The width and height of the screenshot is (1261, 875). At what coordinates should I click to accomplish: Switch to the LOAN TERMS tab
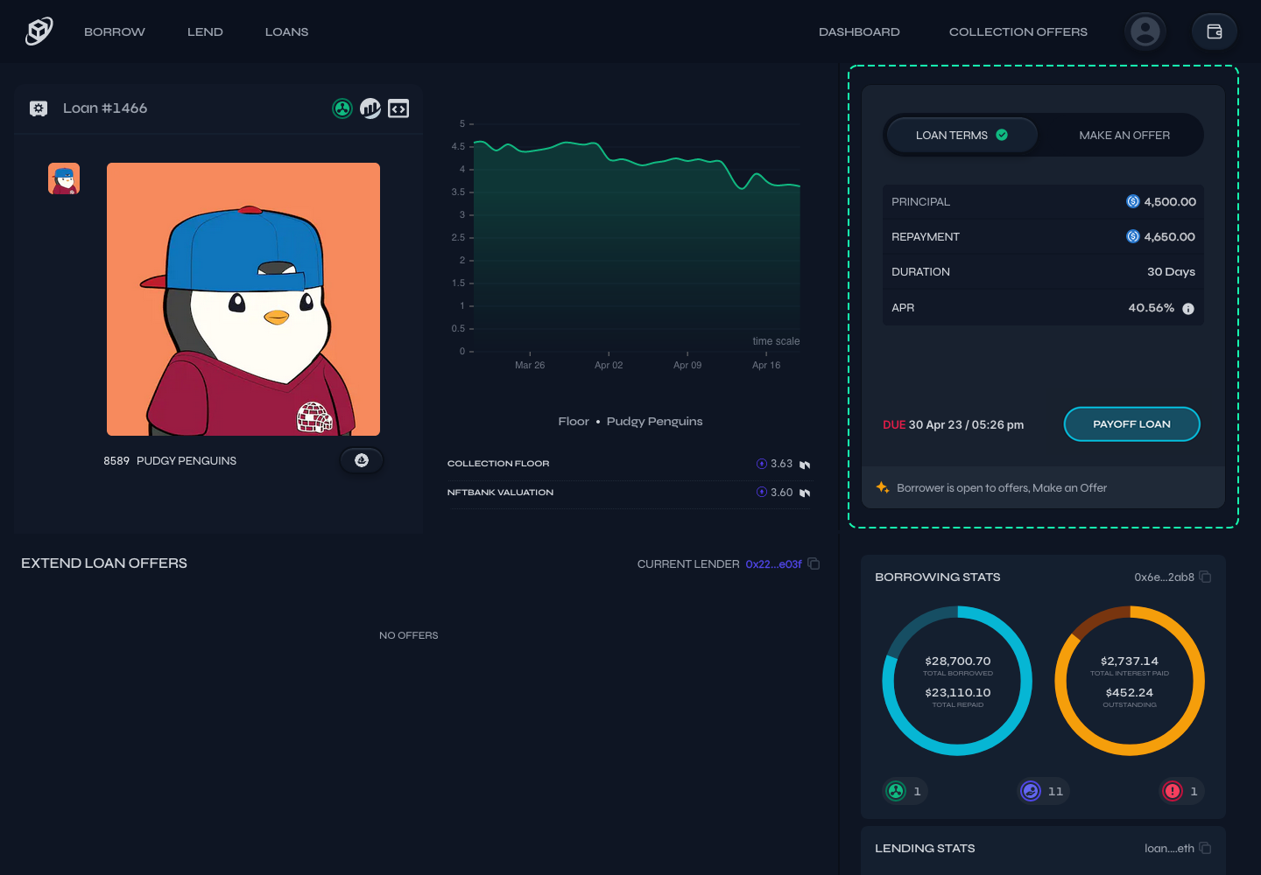(x=962, y=135)
